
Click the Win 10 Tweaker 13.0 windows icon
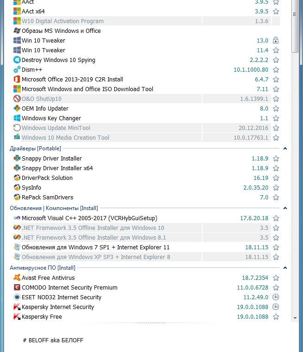17,40
